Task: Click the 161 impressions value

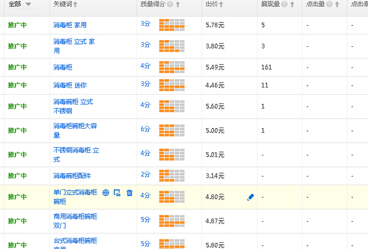Action: coord(266,67)
